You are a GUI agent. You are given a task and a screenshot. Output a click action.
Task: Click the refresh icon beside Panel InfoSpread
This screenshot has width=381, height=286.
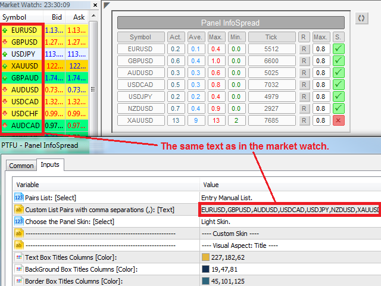tap(361, 18)
